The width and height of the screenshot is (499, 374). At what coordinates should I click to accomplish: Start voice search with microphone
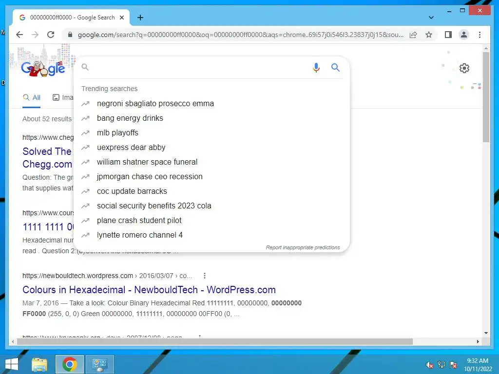(x=316, y=67)
